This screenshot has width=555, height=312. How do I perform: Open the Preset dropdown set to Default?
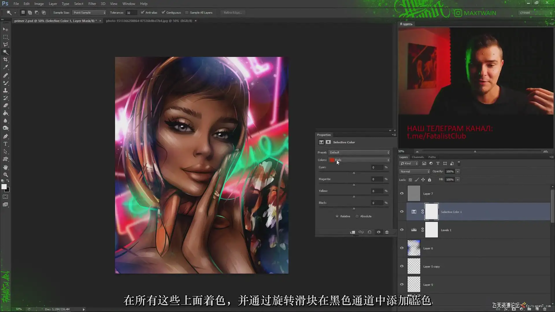pos(359,153)
